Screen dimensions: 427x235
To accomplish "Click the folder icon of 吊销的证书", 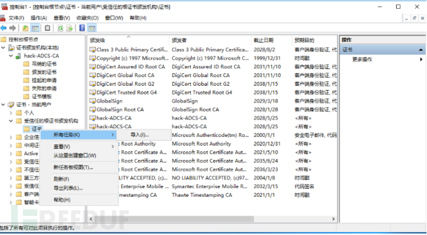I will pyautogui.click(x=26, y=64).
